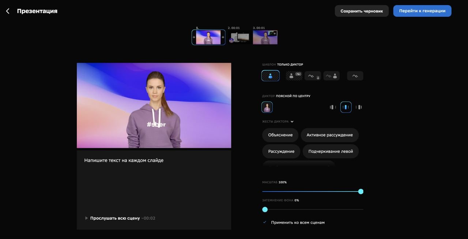The height and width of the screenshot is (239, 468).
Task: Position narrator on the left side
Action: 333,107
